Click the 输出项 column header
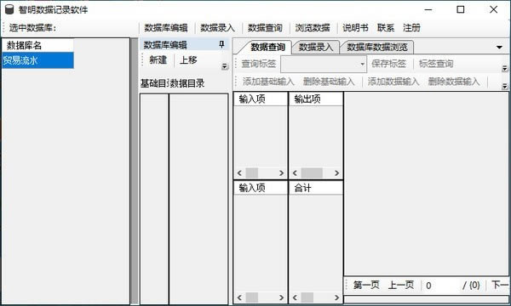This screenshot has height=306, width=511. [x=316, y=99]
